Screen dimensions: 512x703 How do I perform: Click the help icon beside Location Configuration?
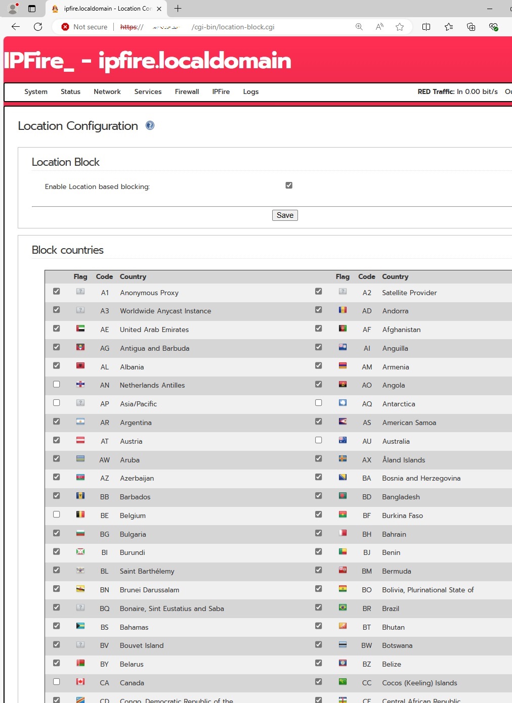point(150,126)
